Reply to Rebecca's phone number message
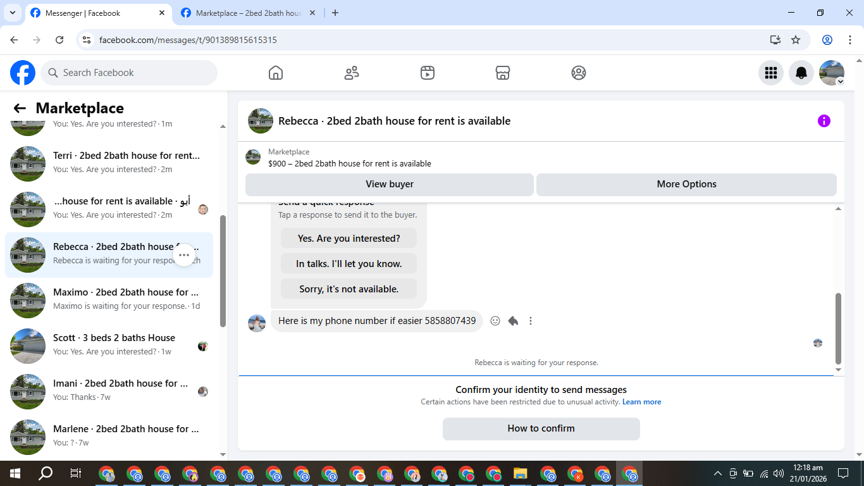This screenshot has height=486, width=864. click(x=513, y=321)
